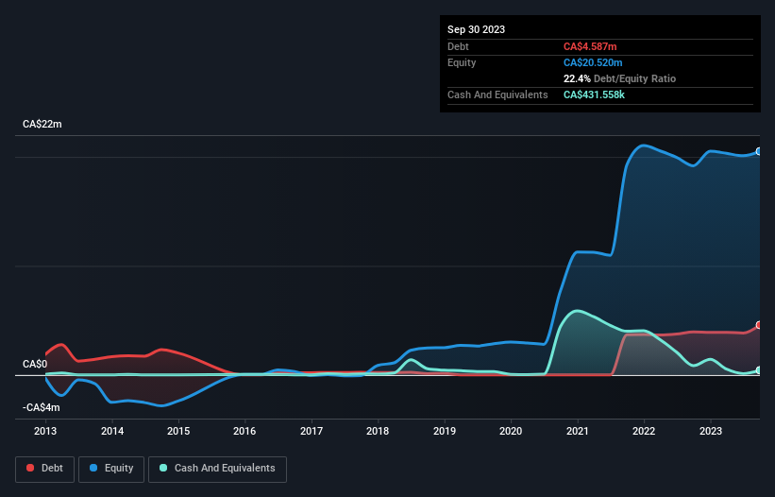The image size is (775, 497).
Task: Click the 22.4% Debt/Equity Ratio text
Action: (619, 78)
